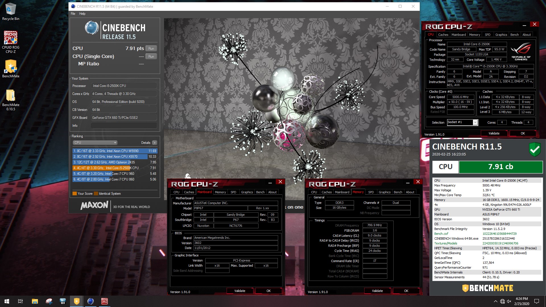Select the Core i7 860 ranking row

pyautogui.click(x=115, y=179)
